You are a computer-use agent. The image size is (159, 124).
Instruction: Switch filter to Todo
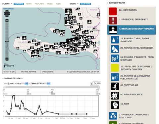pos(58,4)
